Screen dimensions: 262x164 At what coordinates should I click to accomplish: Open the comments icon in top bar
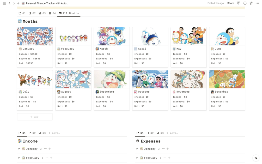[x=239, y=3]
